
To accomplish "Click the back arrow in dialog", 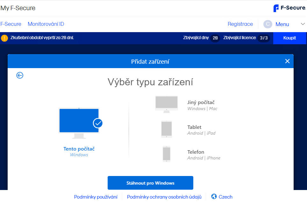I will [20, 75].
